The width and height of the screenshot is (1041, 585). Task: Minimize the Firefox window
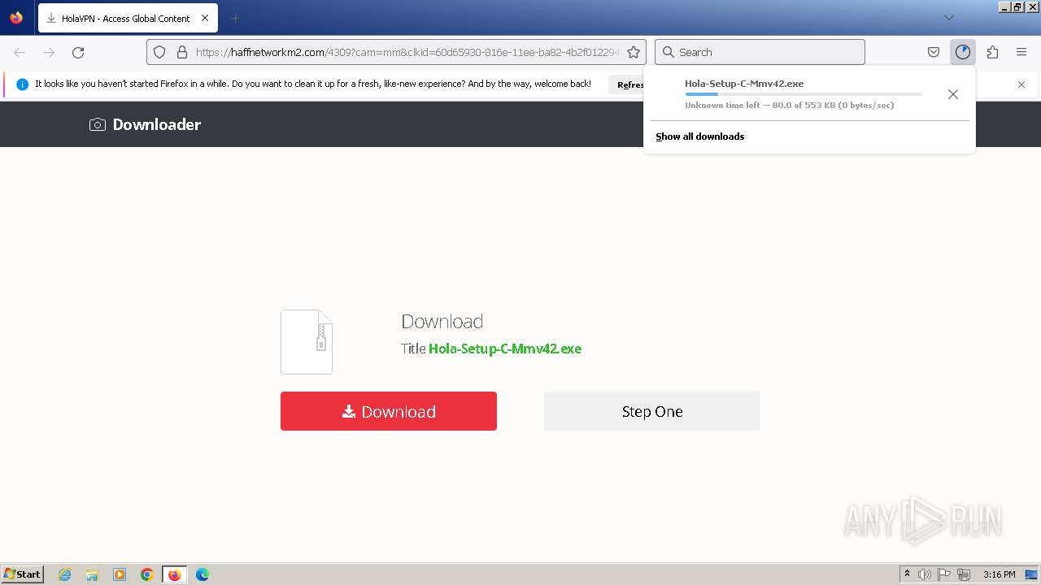pyautogui.click(x=1004, y=6)
